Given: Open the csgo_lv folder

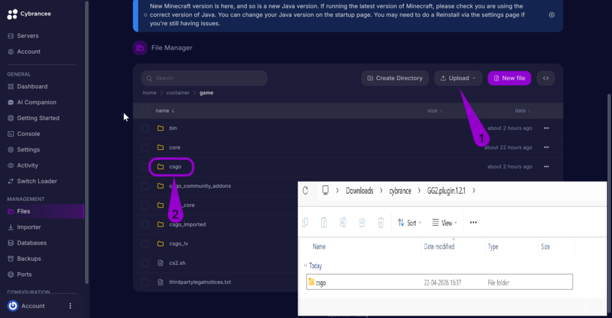Looking at the screenshot, I should [x=178, y=243].
